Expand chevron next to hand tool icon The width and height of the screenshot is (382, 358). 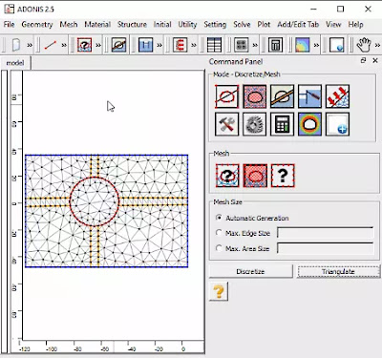point(377,45)
